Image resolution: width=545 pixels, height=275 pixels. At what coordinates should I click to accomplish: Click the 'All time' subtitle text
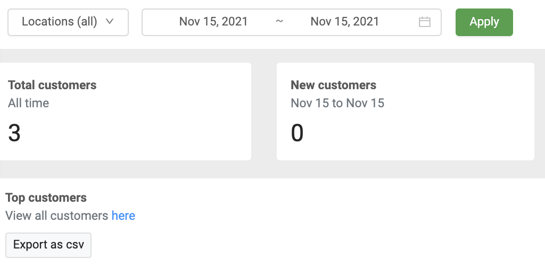28,103
